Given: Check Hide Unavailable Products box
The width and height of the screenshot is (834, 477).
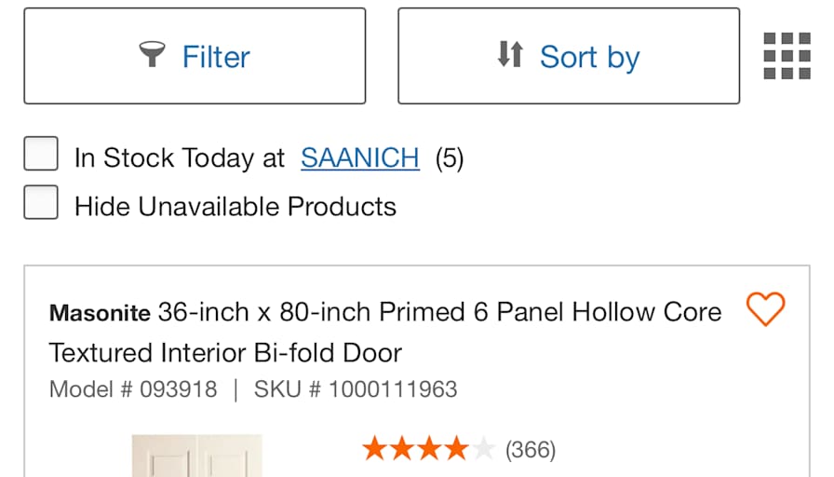Looking at the screenshot, I should (41, 202).
